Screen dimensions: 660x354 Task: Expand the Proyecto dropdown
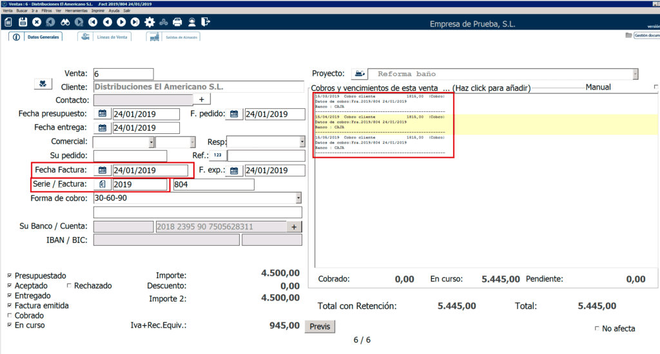635,74
